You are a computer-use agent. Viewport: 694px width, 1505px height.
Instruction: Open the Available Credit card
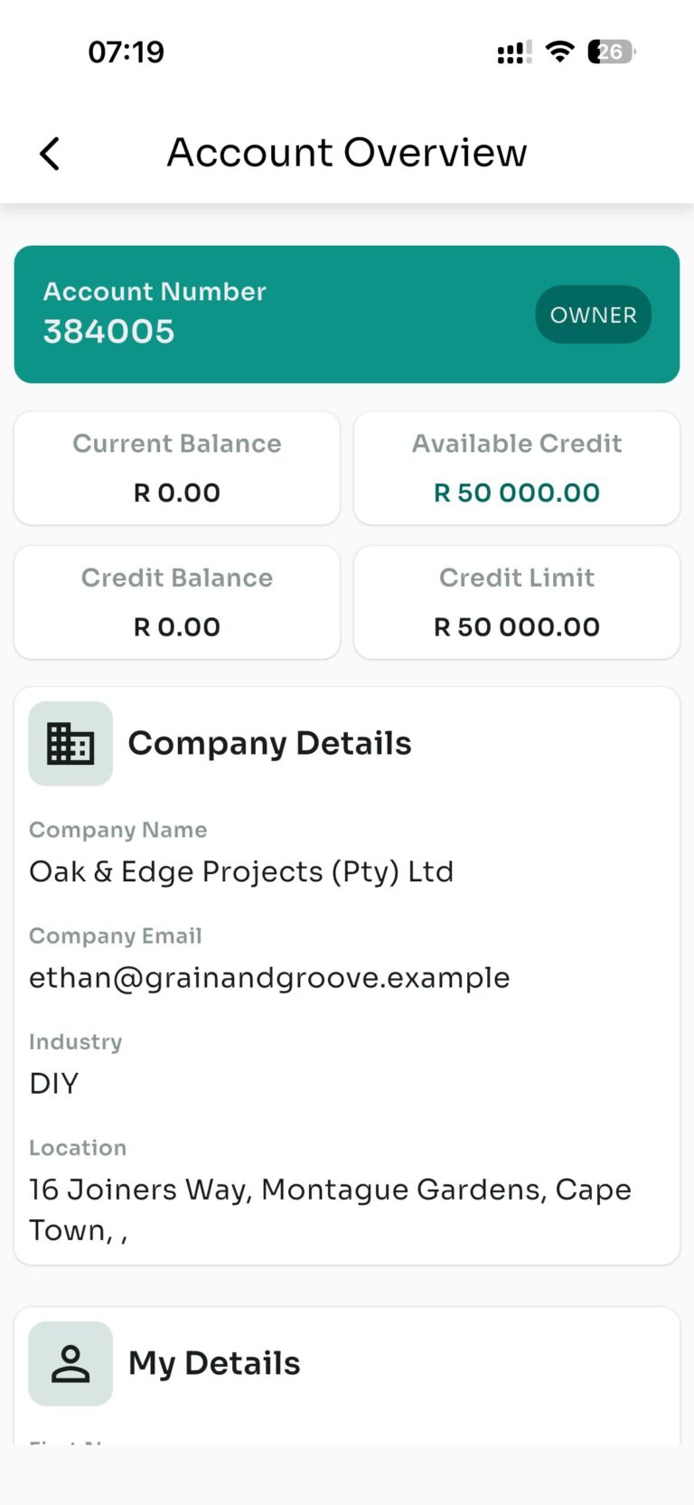(517, 468)
